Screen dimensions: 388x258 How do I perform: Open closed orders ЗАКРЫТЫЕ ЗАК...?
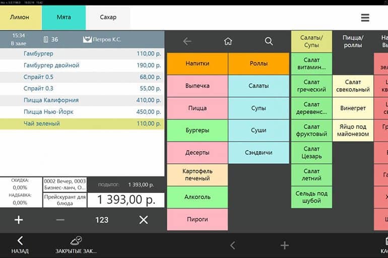pos(76,245)
